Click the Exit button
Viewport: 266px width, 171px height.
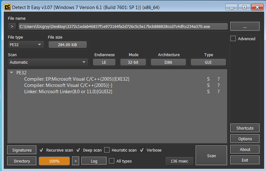pyautogui.click(x=245, y=160)
